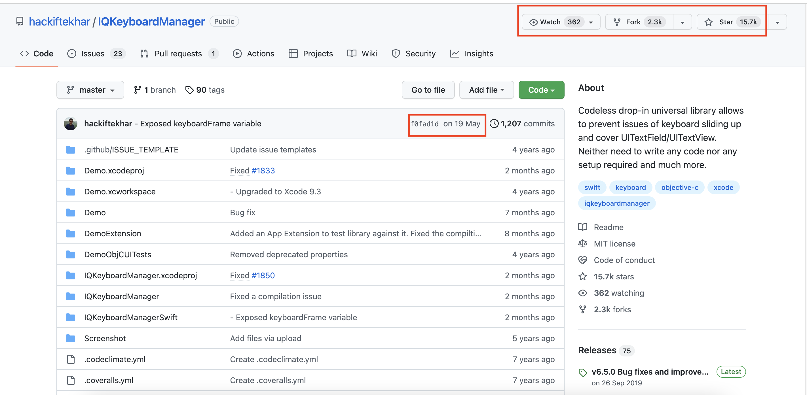Click the DemoObjCUITests folder icon
The image size is (807, 395).
71,254
